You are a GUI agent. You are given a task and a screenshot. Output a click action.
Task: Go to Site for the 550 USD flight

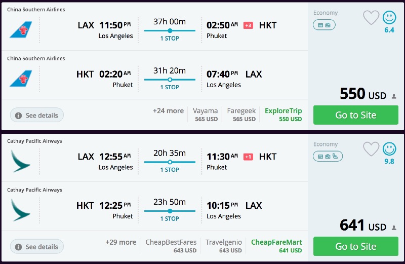click(355, 115)
